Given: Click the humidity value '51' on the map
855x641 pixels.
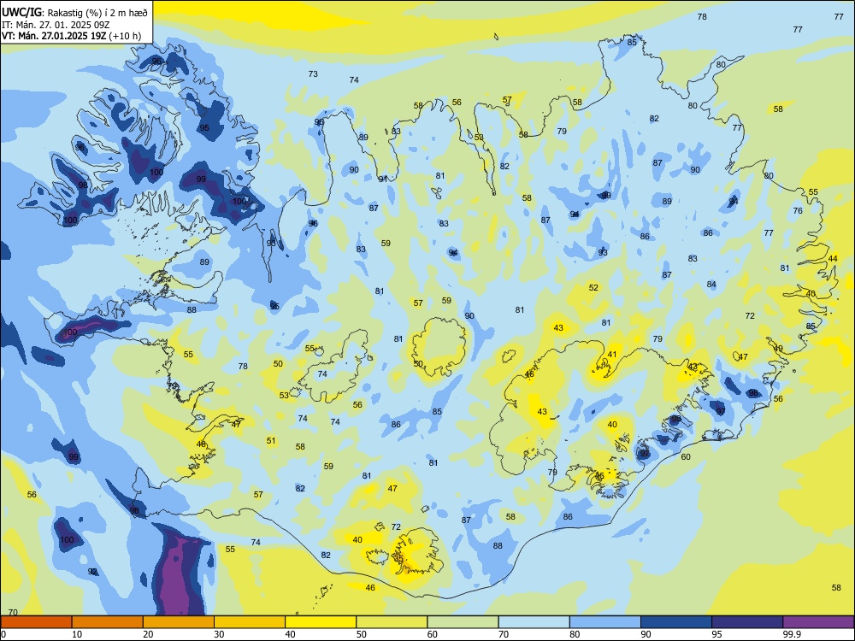Looking at the screenshot, I should click(271, 441).
